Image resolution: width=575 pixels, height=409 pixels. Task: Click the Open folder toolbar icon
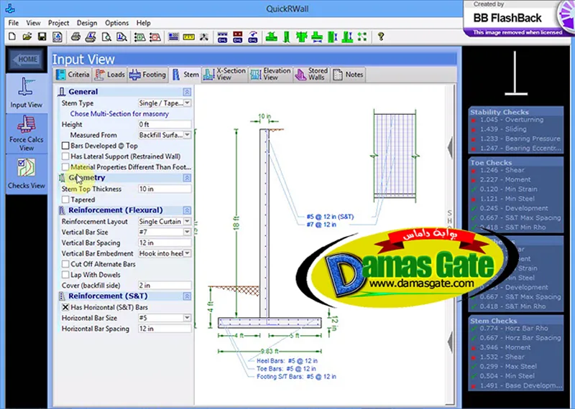(x=27, y=37)
